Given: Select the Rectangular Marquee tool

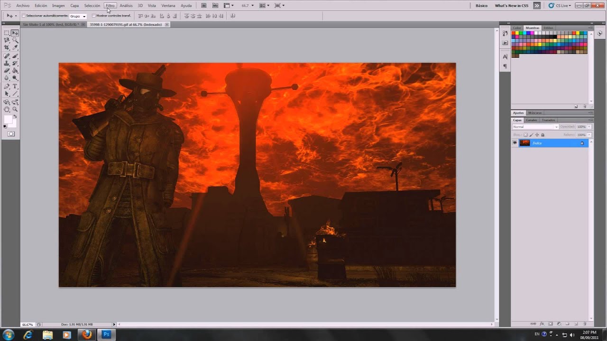Looking at the screenshot, I should 7,33.
